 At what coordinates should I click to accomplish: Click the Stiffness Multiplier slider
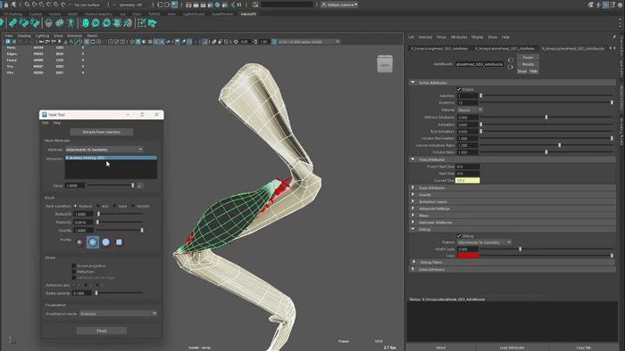(546, 118)
